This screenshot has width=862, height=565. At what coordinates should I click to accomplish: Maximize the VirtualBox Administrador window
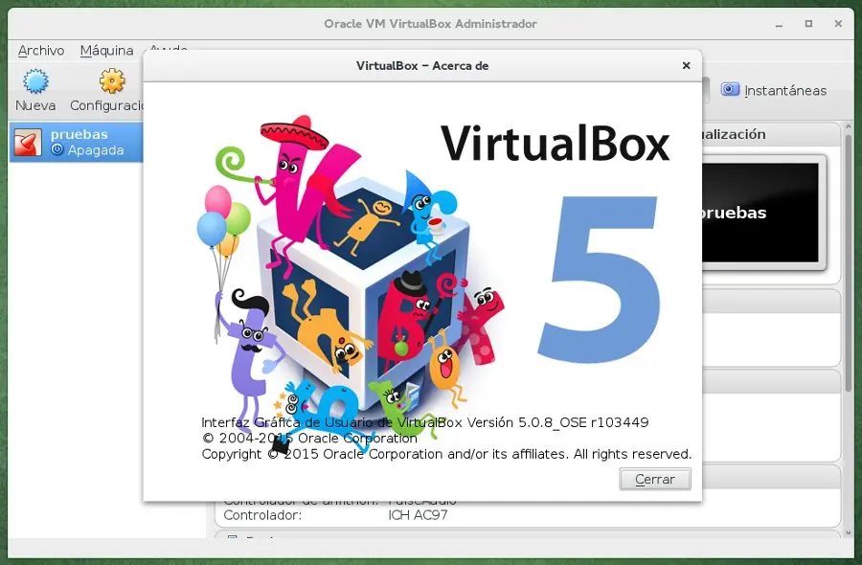pyautogui.click(x=808, y=24)
